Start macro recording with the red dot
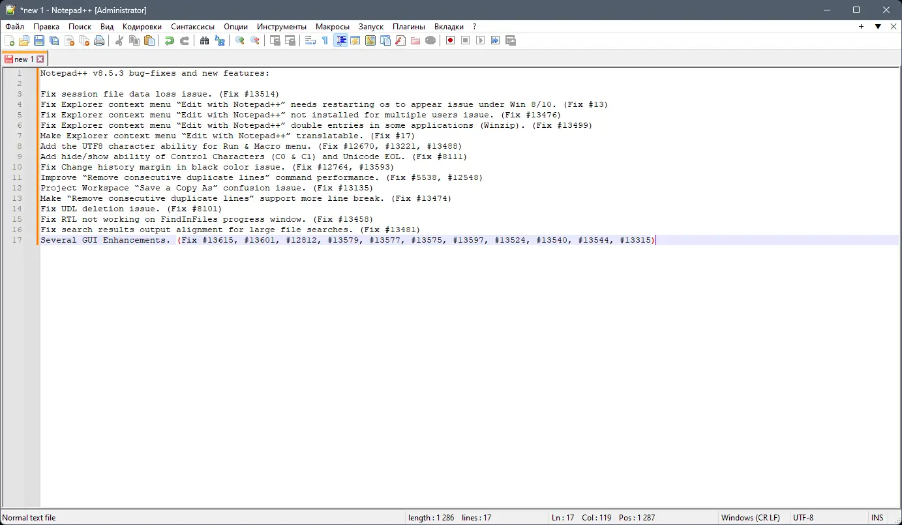Image resolution: width=902 pixels, height=525 pixels. click(x=451, y=40)
